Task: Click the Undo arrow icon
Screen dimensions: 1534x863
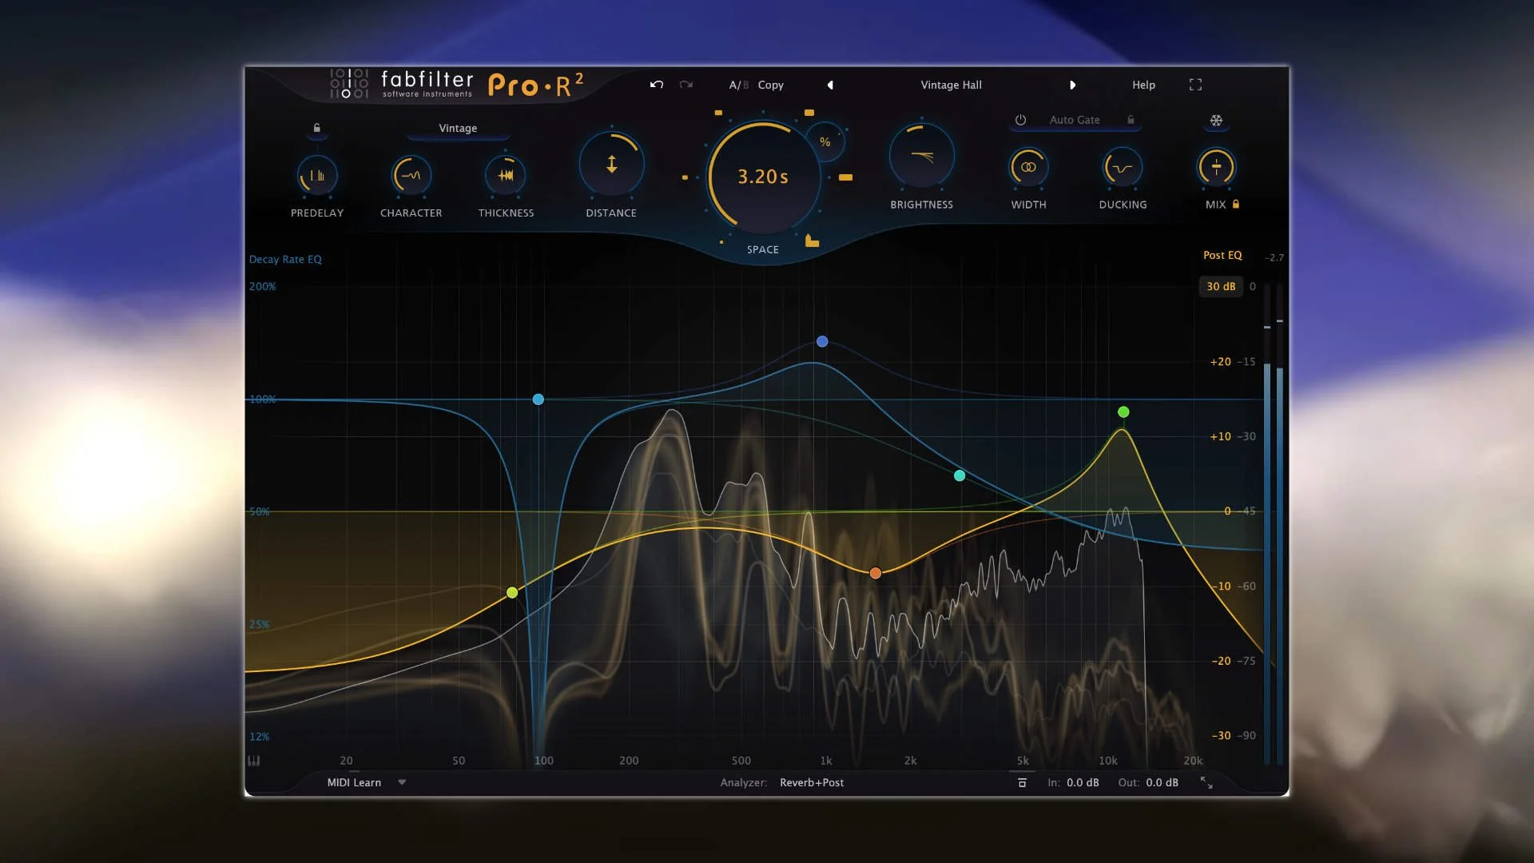Action: point(656,84)
